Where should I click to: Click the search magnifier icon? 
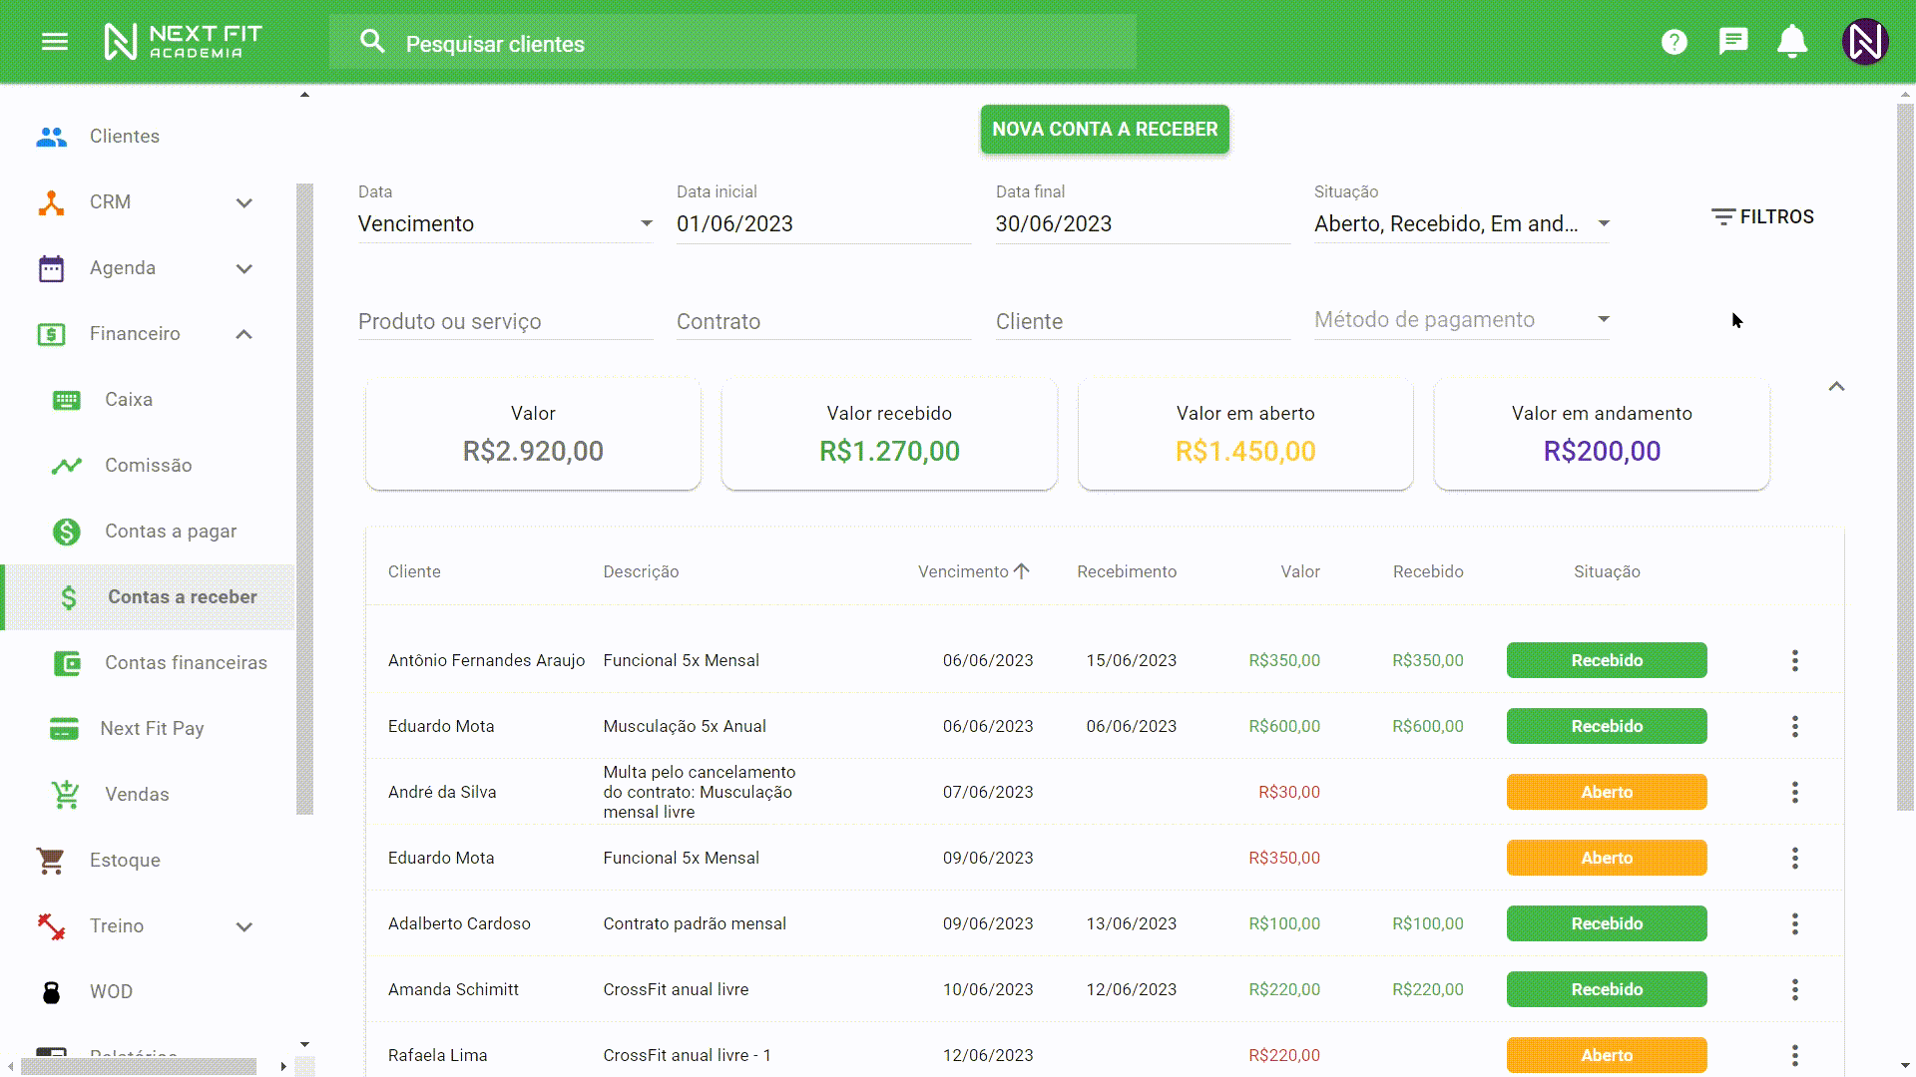tap(372, 42)
